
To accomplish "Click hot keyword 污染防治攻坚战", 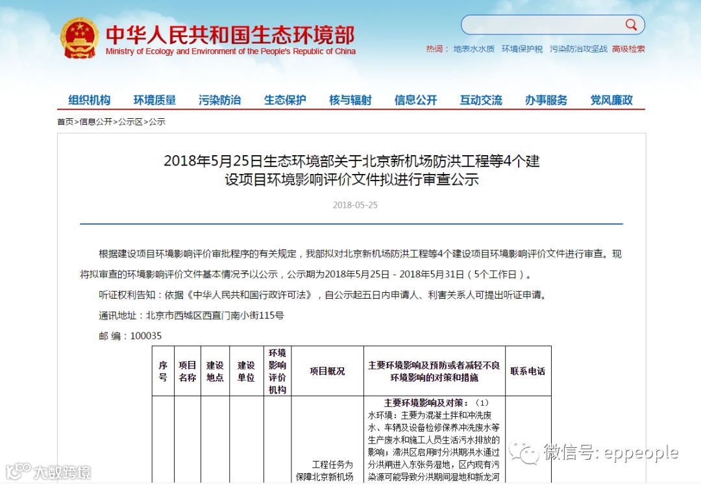I will 578,49.
